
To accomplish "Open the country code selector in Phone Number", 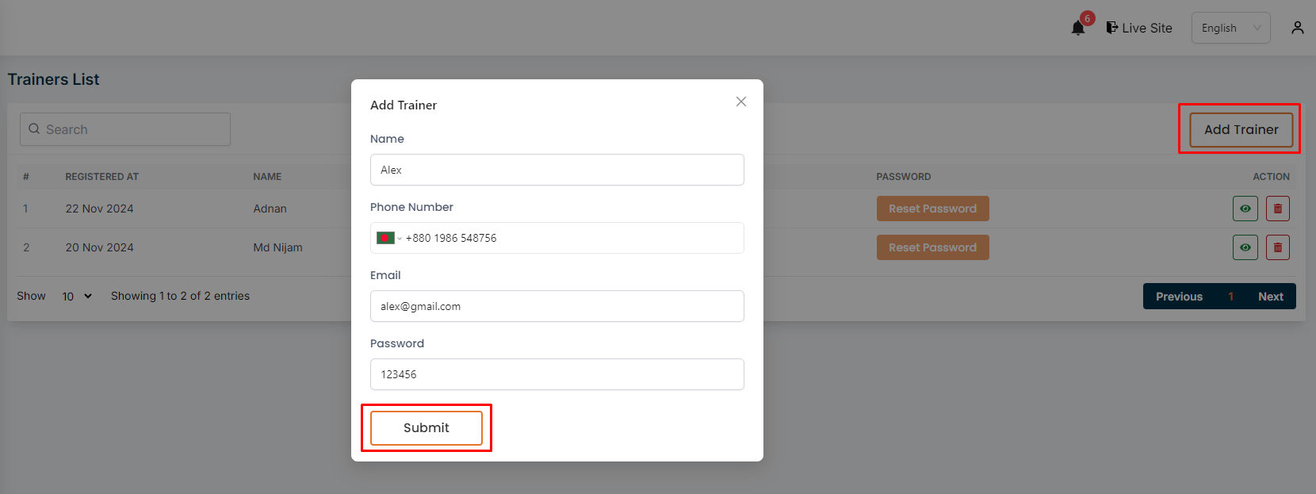I will point(392,238).
